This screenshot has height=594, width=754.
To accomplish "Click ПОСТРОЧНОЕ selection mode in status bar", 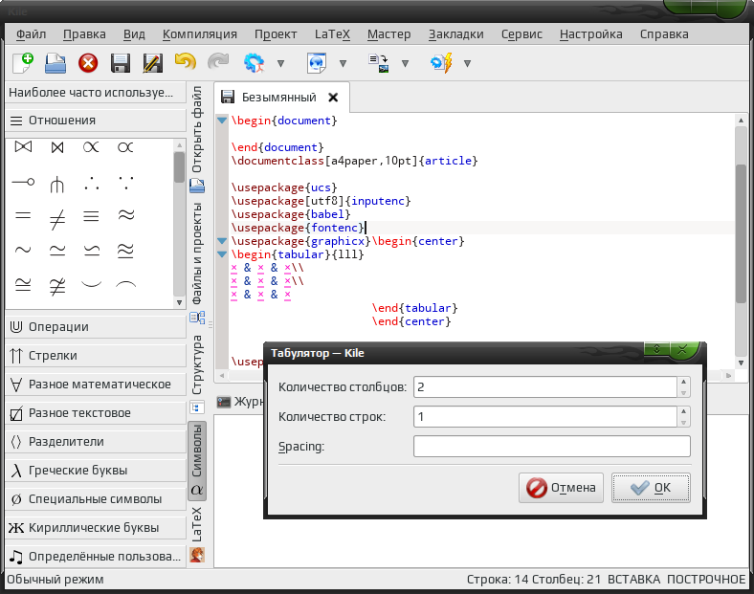I will 706,580.
